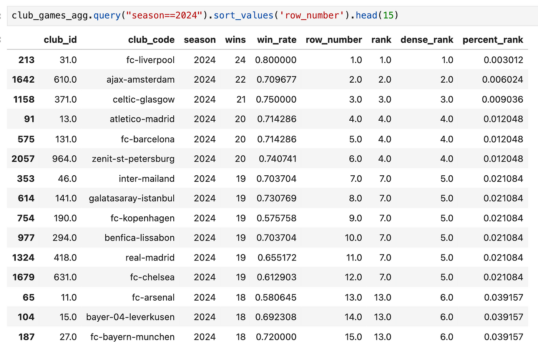Click row_number value 10.0
The height and width of the screenshot is (354, 538).
[x=354, y=238]
